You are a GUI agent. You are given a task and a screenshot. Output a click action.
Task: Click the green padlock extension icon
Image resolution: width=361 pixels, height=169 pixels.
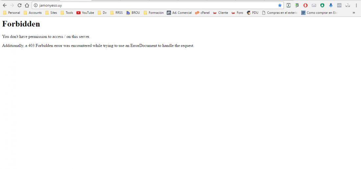point(322,5)
